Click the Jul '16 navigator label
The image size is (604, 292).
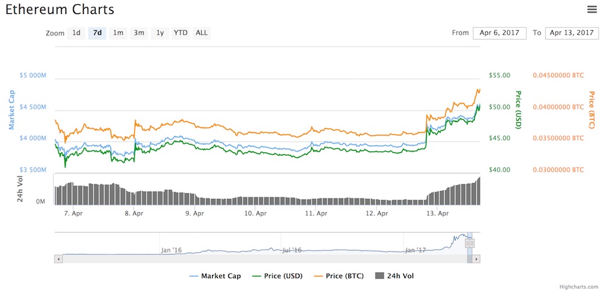coord(292,250)
